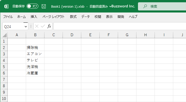
Task: Click the select all corner triangle
Action: tap(5, 35)
